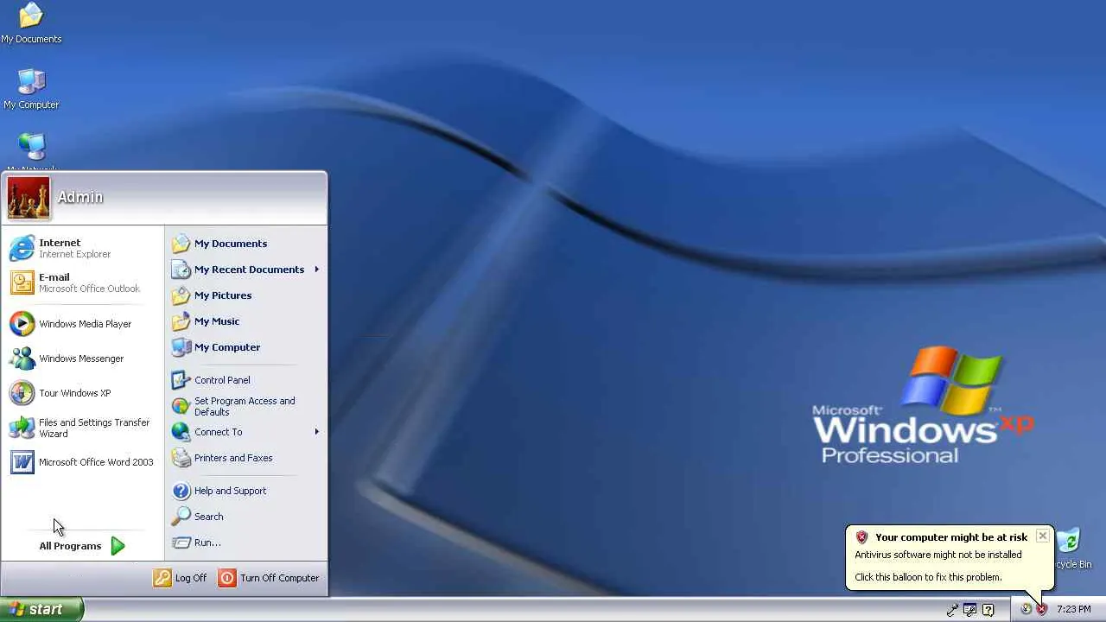Open the My Music folder
This screenshot has width=1106, height=622.
pos(245,321)
